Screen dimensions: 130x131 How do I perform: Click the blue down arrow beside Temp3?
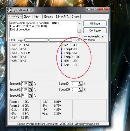tap(62, 57)
